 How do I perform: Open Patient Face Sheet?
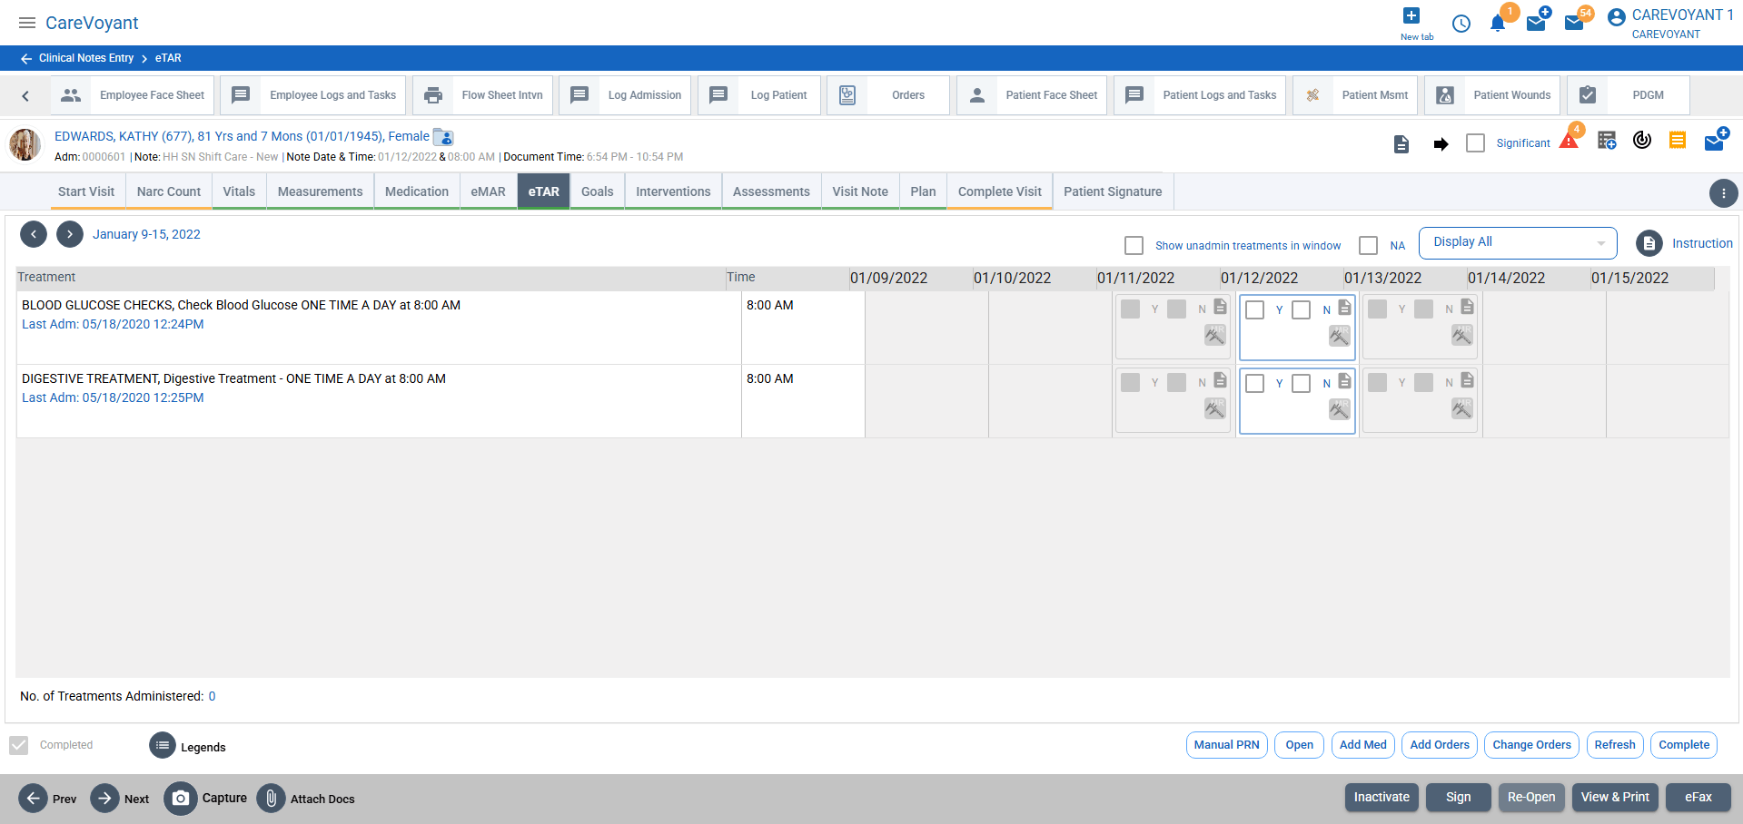coord(1032,95)
